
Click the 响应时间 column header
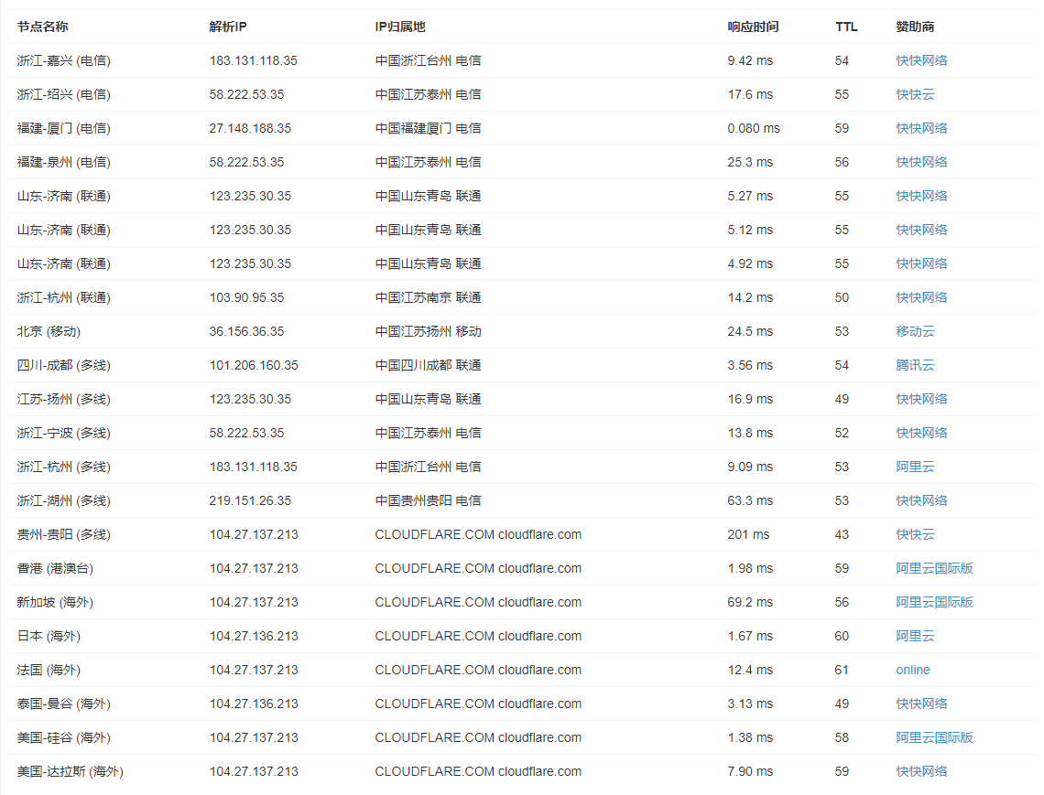tap(753, 27)
